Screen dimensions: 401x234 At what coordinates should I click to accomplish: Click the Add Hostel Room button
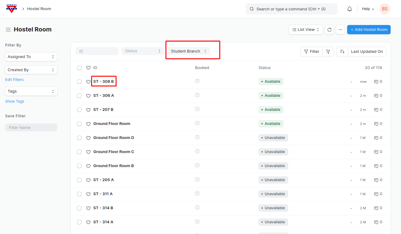pos(369,30)
